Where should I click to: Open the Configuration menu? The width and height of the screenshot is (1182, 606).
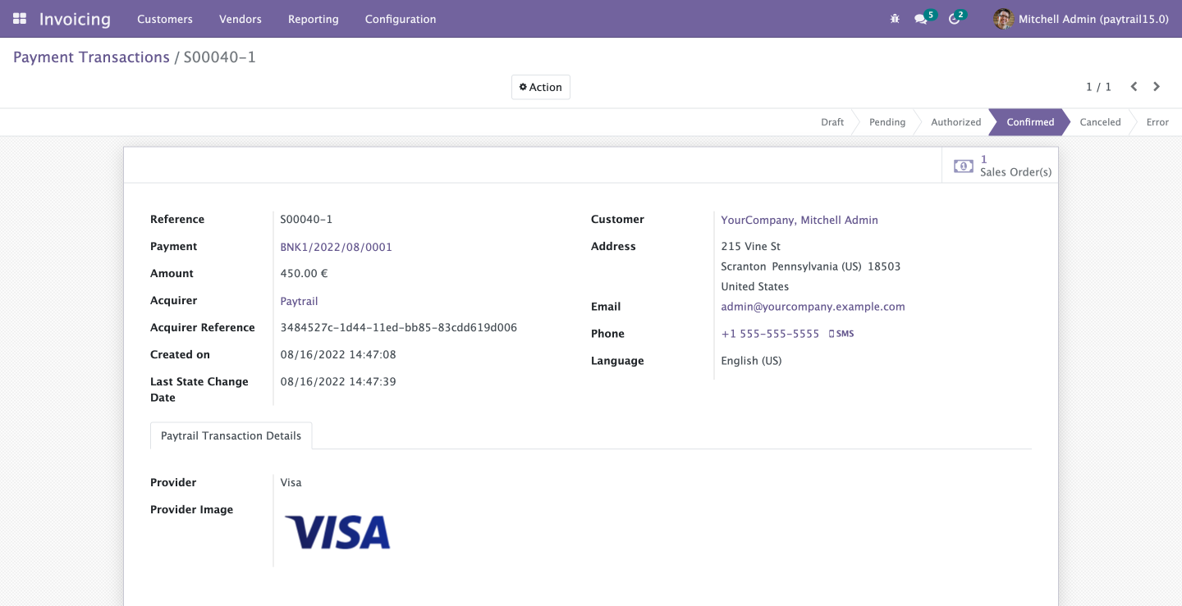click(x=401, y=19)
